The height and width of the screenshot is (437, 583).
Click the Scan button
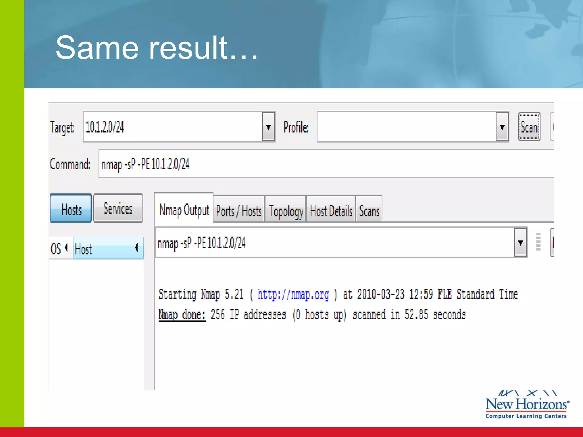tap(529, 127)
